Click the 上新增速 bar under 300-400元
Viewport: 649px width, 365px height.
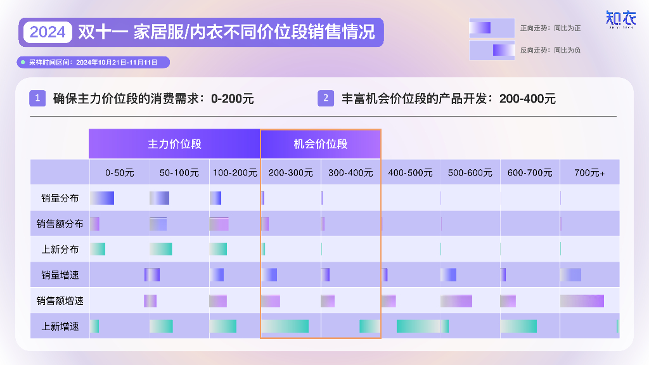[369, 326]
